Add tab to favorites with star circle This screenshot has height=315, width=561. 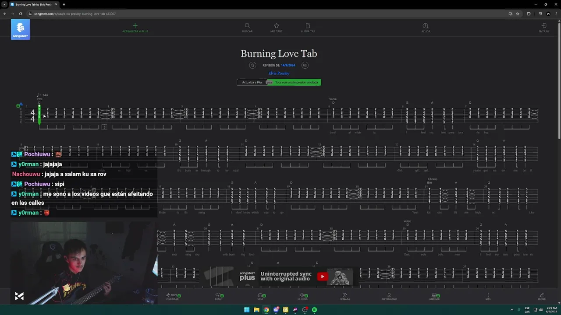[252, 65]
